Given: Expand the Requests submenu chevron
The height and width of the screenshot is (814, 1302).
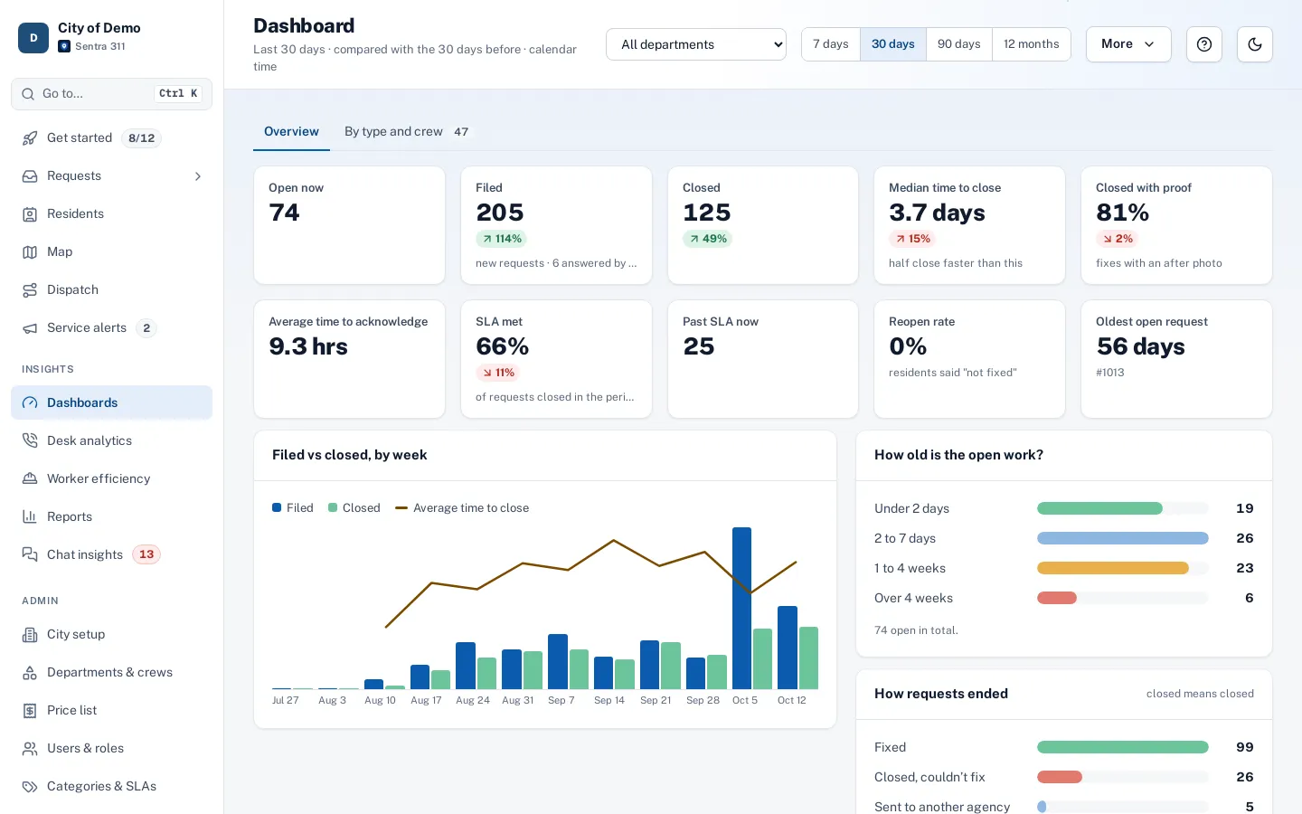Looking at the screenshot, I should (x=198, y=176).
